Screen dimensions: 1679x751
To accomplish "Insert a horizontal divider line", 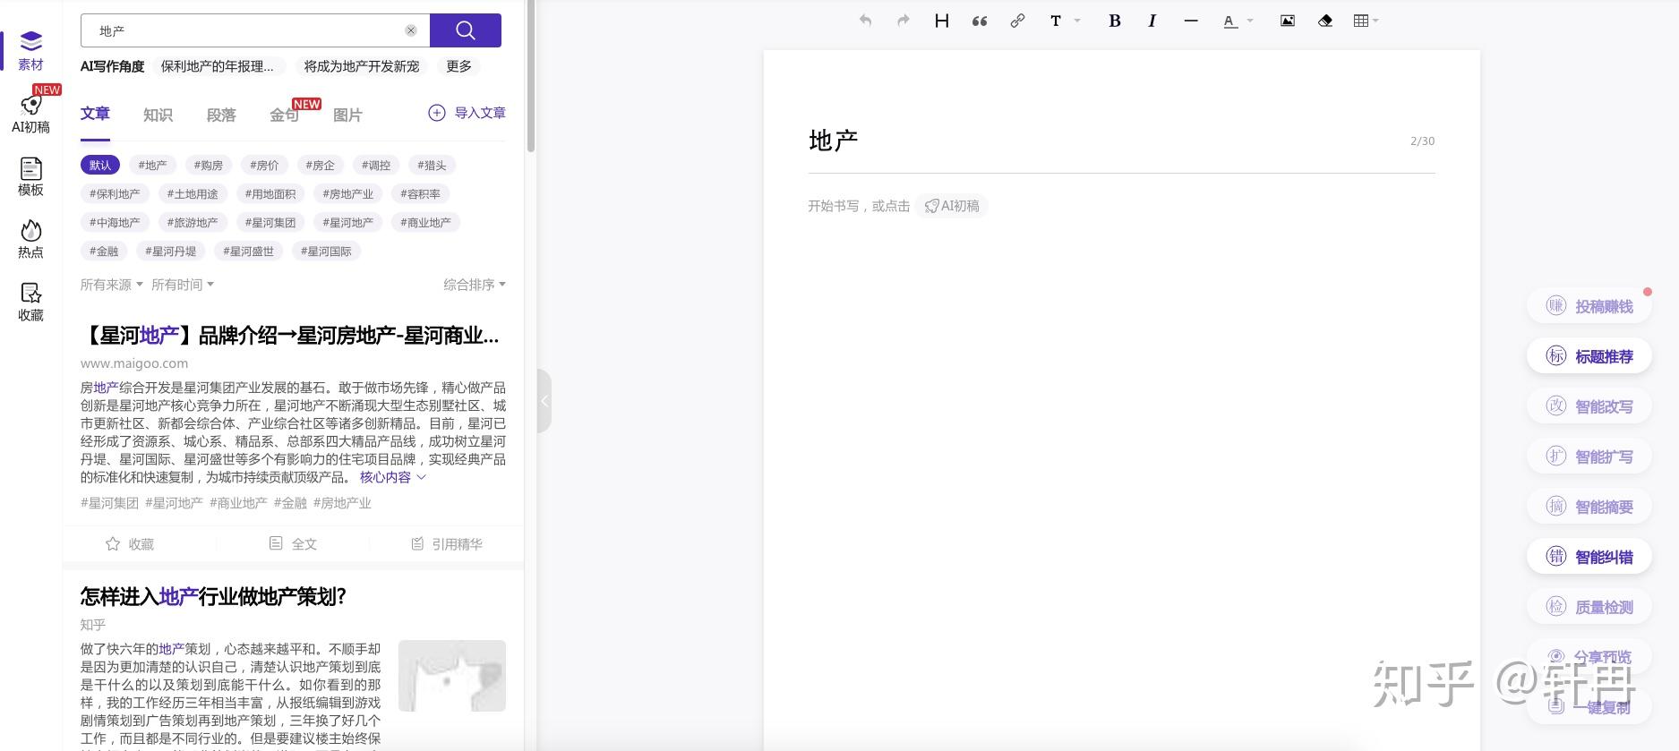I will 1191,21.
